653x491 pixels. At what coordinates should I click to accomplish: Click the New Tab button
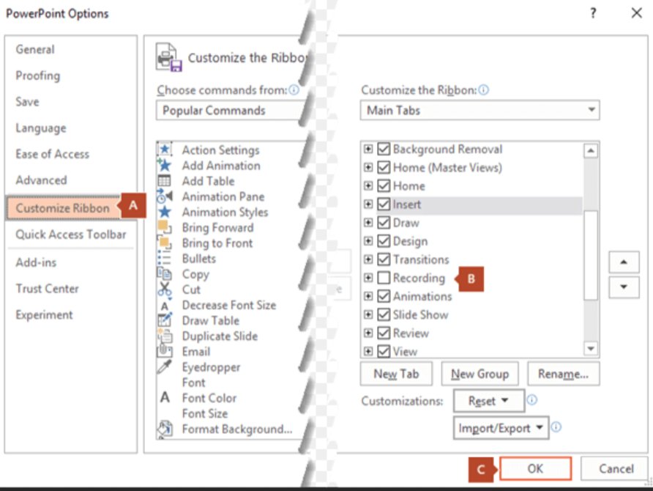point(396,374)
